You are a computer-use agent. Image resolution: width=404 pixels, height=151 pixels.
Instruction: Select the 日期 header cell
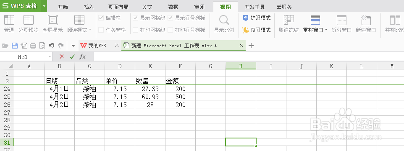[x=59, y=81]
